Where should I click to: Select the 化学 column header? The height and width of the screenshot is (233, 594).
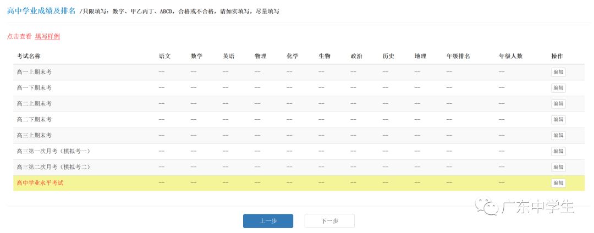coord(293,57)
